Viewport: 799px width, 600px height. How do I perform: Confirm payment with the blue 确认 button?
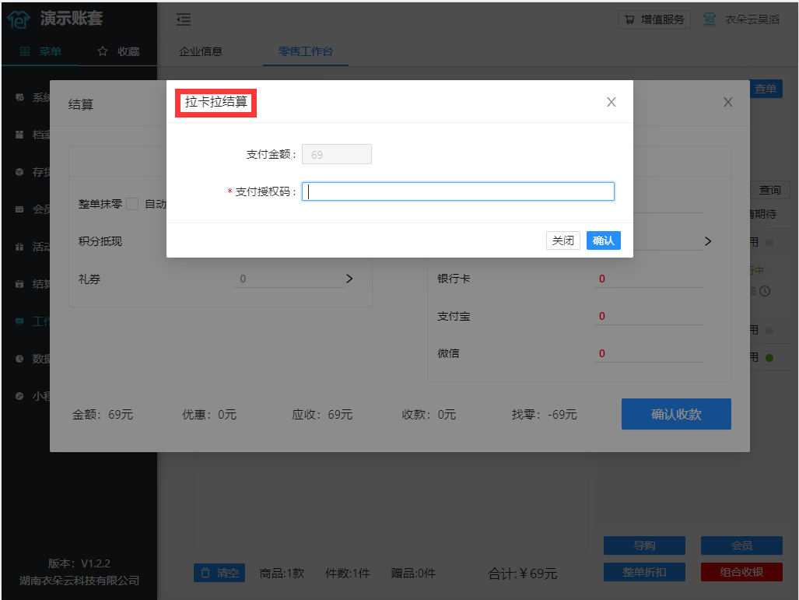(x=603, y=240)
